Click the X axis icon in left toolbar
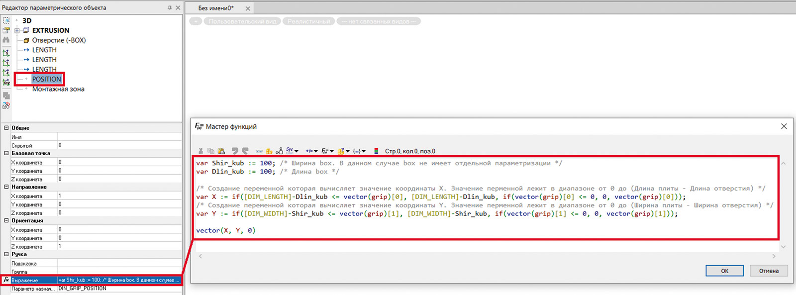This screenshot has height=295, width=796. 6,53
